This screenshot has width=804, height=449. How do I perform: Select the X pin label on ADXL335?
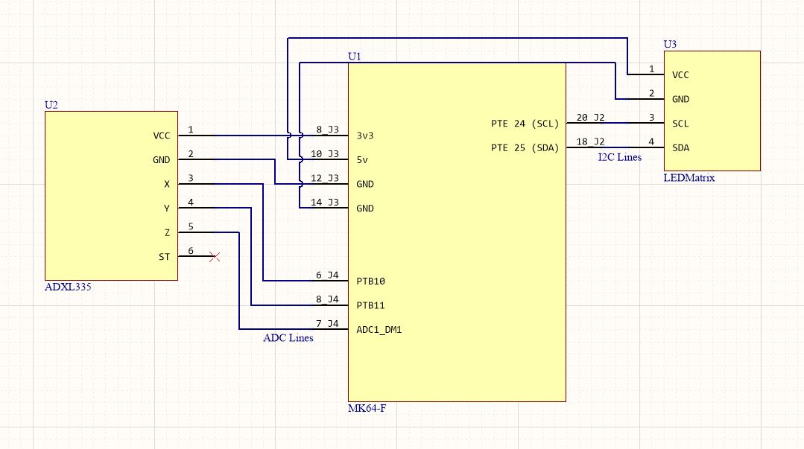[167, 184]
